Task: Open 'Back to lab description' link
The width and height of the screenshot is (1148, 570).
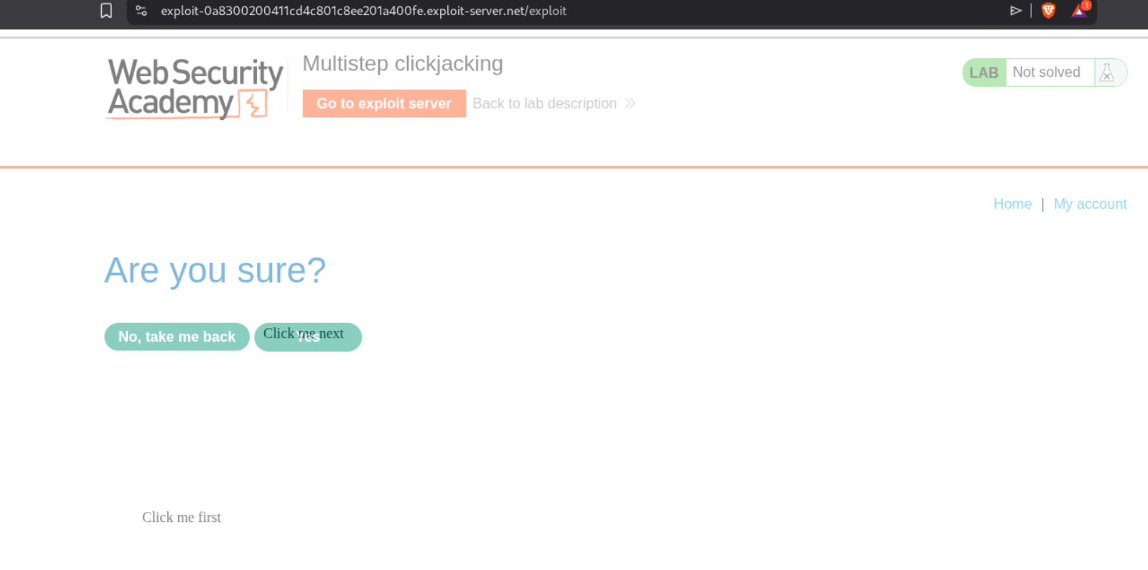Action: [x=544, y=103]
